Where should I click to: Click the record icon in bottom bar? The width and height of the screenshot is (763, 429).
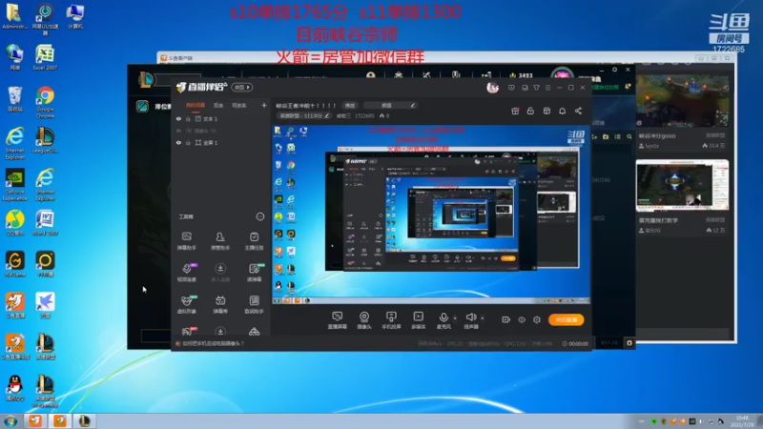click(x=505, y=319)
